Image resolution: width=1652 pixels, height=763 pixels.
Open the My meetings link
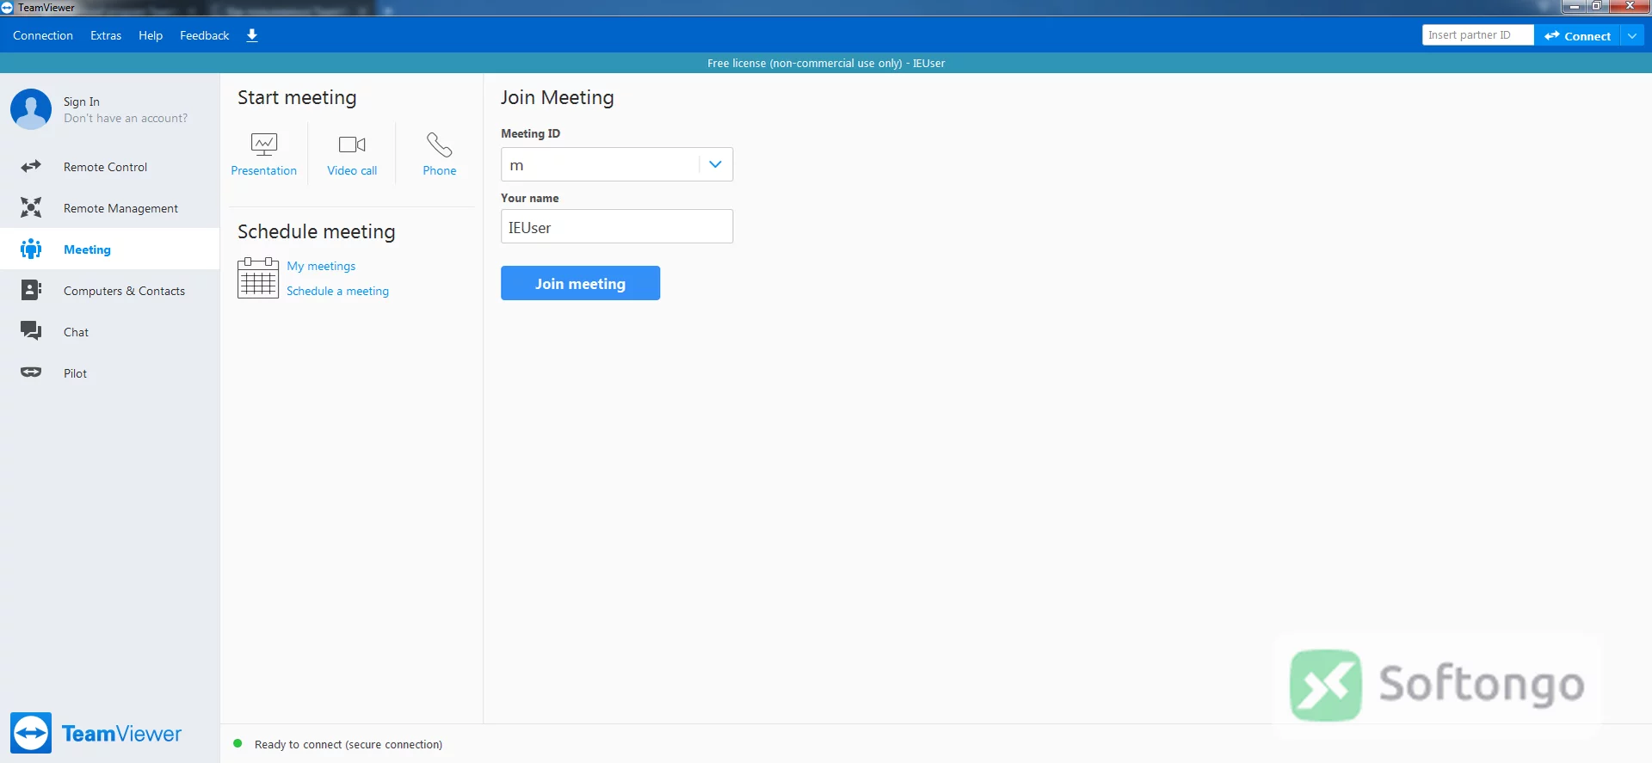tap(321, 266)
